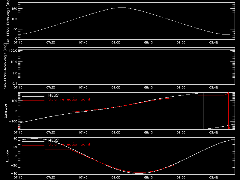Click red legend line sample in Latitude plot
Viewport: 240px width, 180px height.
33,145
